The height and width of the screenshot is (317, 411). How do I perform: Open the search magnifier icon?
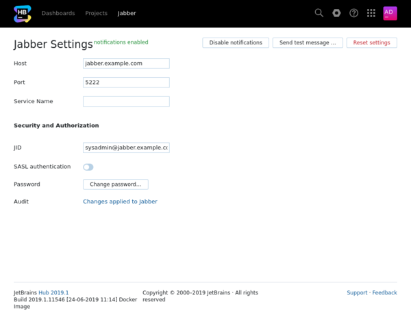[x=319, y=13]
